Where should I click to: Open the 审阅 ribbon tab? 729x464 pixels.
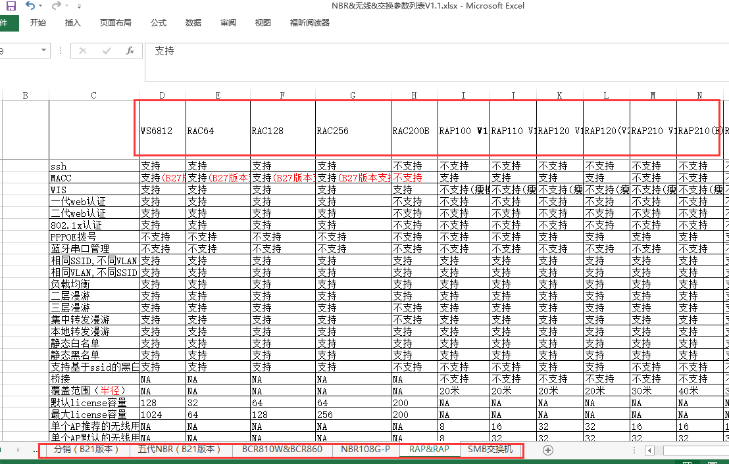(x=228, y=23)
